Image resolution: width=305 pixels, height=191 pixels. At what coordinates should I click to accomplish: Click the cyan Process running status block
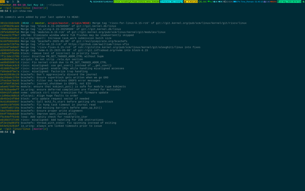(172, 2)
